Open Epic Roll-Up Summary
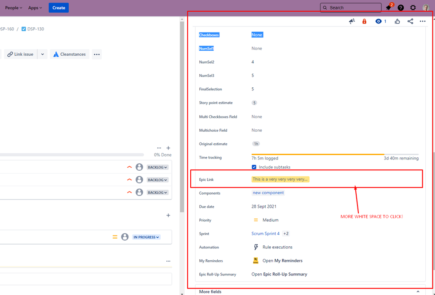Viewport: 435px width, 295px height. (x=279, y=274)
